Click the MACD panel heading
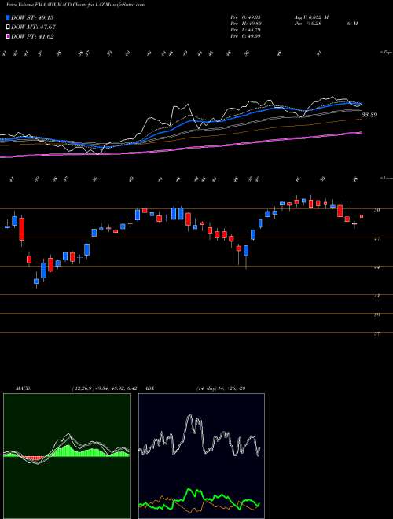 [23, 388]
